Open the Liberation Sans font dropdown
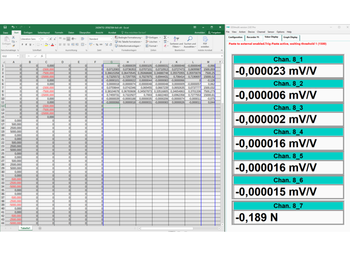Screen dimensions: 350x256 tap(31, 39)
